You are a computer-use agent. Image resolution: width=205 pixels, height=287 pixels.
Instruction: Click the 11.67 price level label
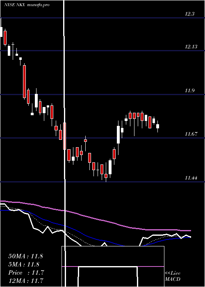pos(191,134)
